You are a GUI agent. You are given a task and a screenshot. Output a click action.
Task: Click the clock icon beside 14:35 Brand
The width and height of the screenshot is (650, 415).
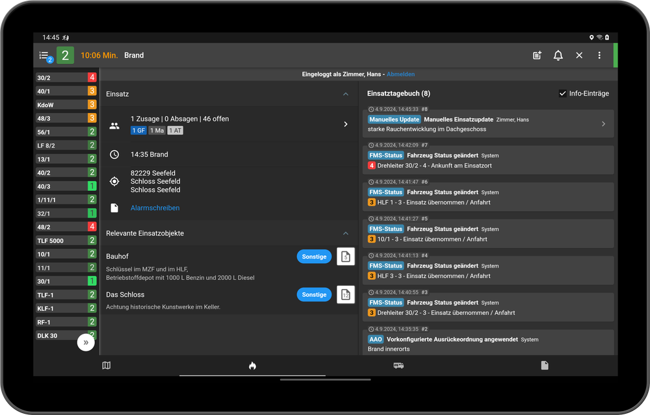tap(114, 155)
